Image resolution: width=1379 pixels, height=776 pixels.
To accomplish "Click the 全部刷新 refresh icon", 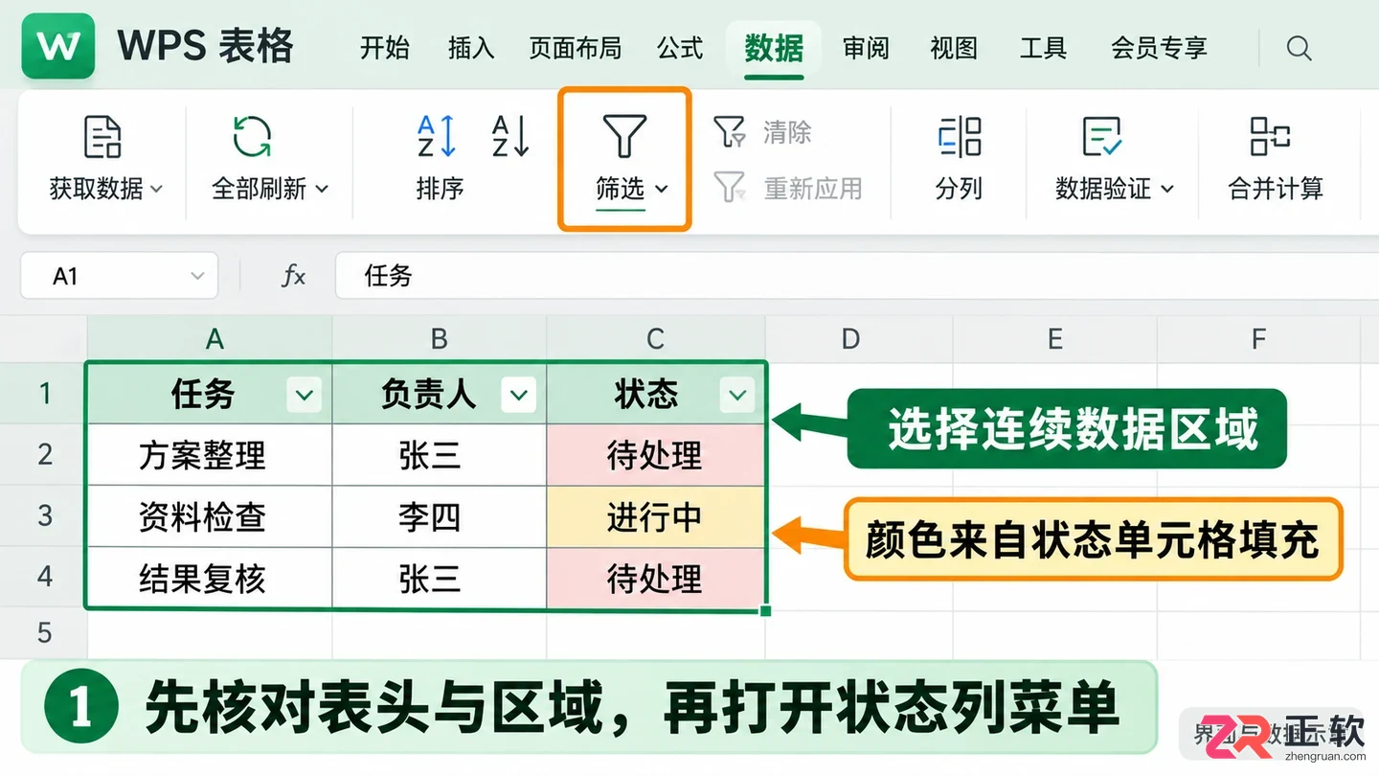I will pyautogui.click(x=253, y=137).
